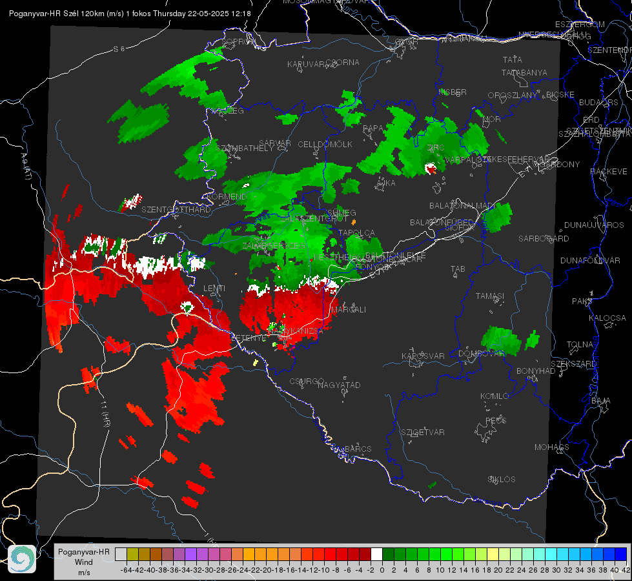Click the BARCS city label
632x581 pixels.
tap(358, 449)
